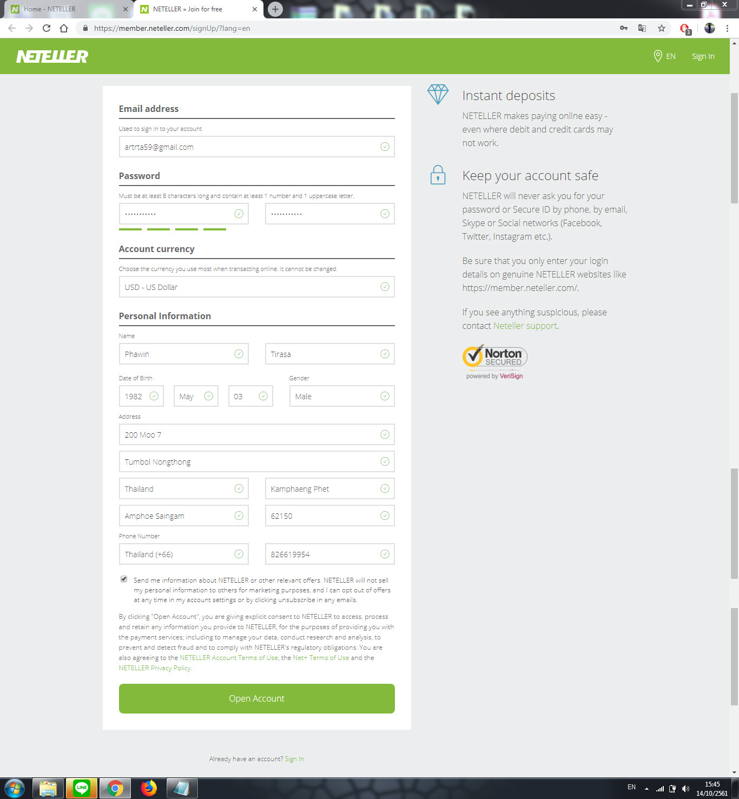Open Chrome three-dot menu
The image size is (739, 799).
[x=728, y=28]
